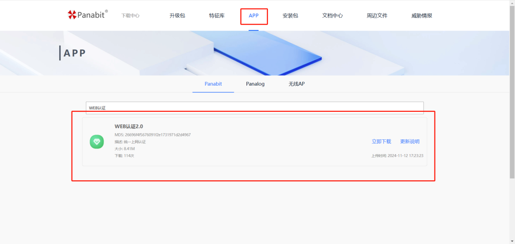Screen dimensions: 515x244
Task: Click the green WEB认证2.0 app icon
Action: [x=97, y=141]
